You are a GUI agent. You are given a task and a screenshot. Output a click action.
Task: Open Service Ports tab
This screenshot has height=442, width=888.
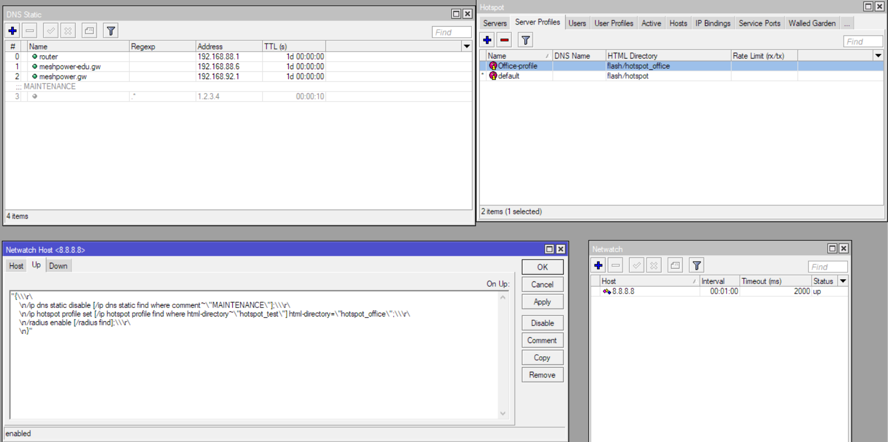759,23
